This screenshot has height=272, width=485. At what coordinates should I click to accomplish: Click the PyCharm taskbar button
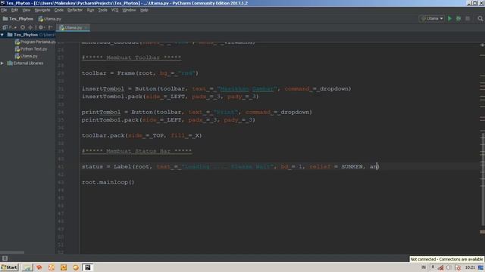[88, 267]
